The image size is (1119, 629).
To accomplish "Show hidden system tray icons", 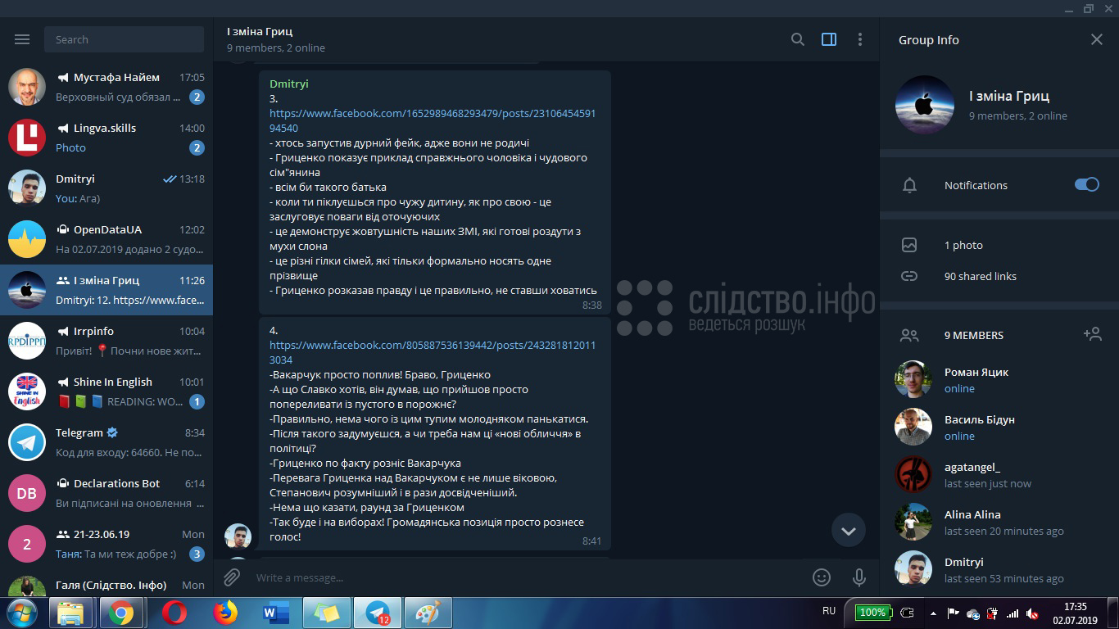I will 933,613.
